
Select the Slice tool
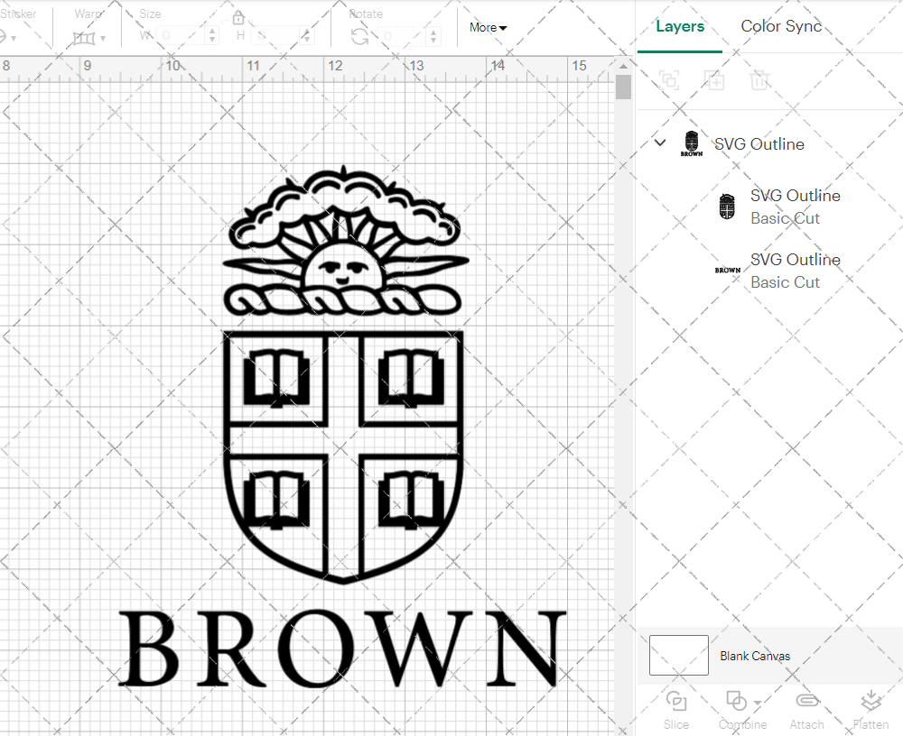pyautogui.click(x=676, y=708)
